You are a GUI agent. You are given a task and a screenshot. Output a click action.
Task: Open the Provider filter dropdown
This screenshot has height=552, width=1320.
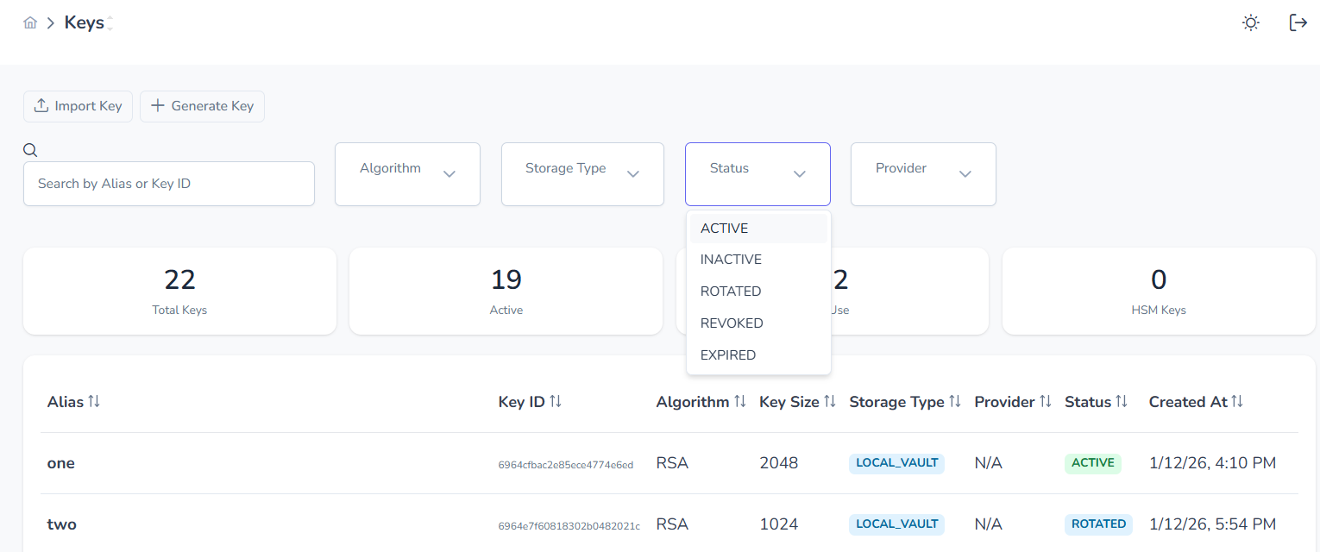[923, 173]
